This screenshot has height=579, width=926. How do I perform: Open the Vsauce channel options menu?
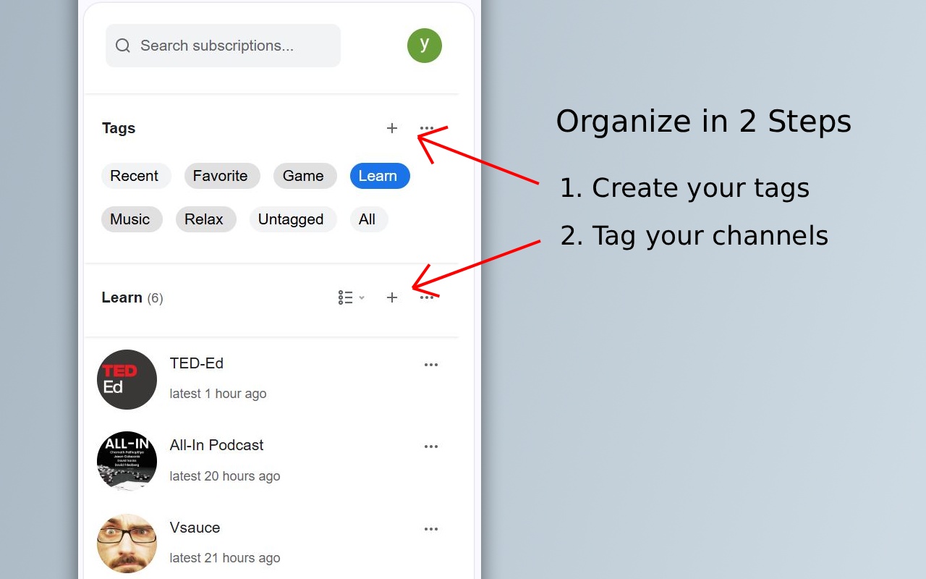tap(431, 529)
